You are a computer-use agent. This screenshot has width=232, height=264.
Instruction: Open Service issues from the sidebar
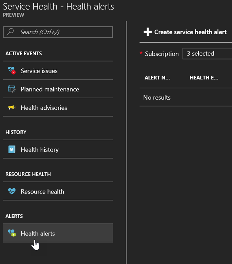[39, 71]
